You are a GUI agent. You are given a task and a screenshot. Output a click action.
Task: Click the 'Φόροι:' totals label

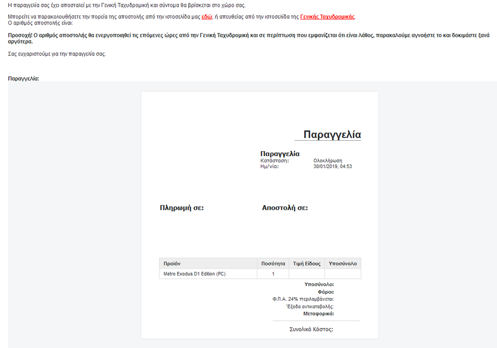click(326, 292)
